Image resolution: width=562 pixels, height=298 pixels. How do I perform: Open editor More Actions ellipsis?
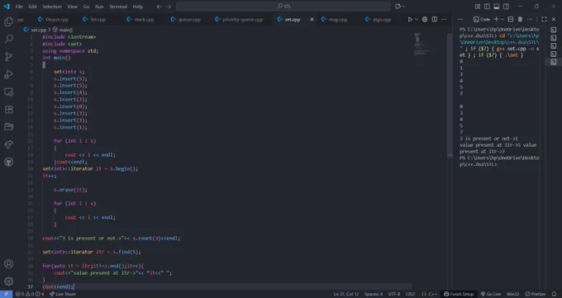point(444,19)
